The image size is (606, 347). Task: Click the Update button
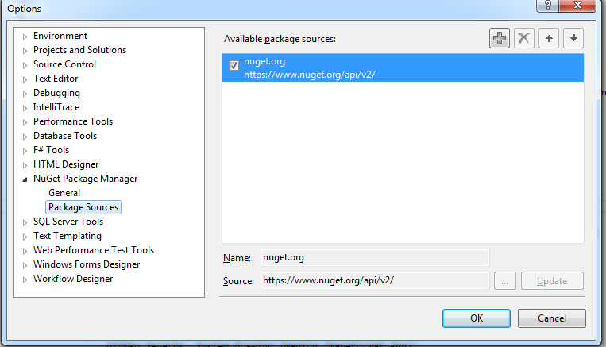tap(552, 281)
